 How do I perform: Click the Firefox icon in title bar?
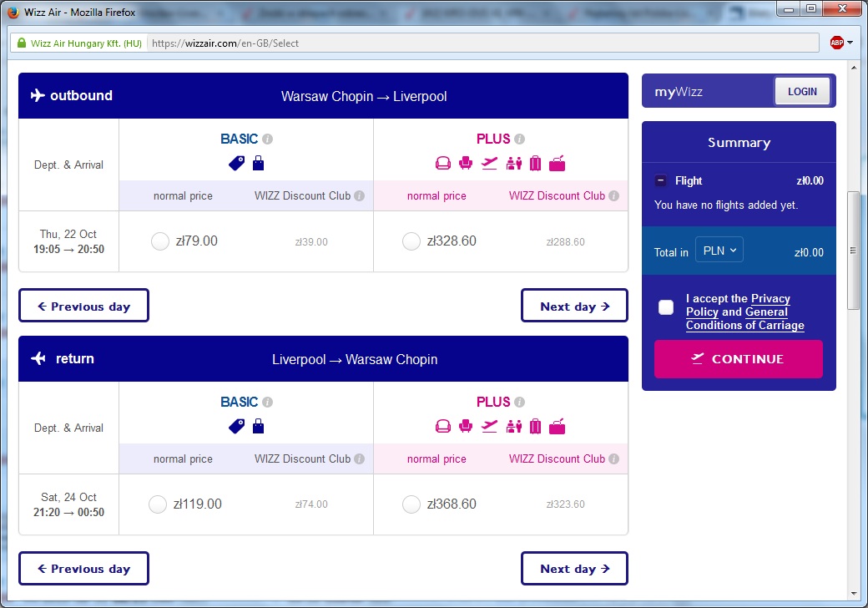click(x=13, y=12)
